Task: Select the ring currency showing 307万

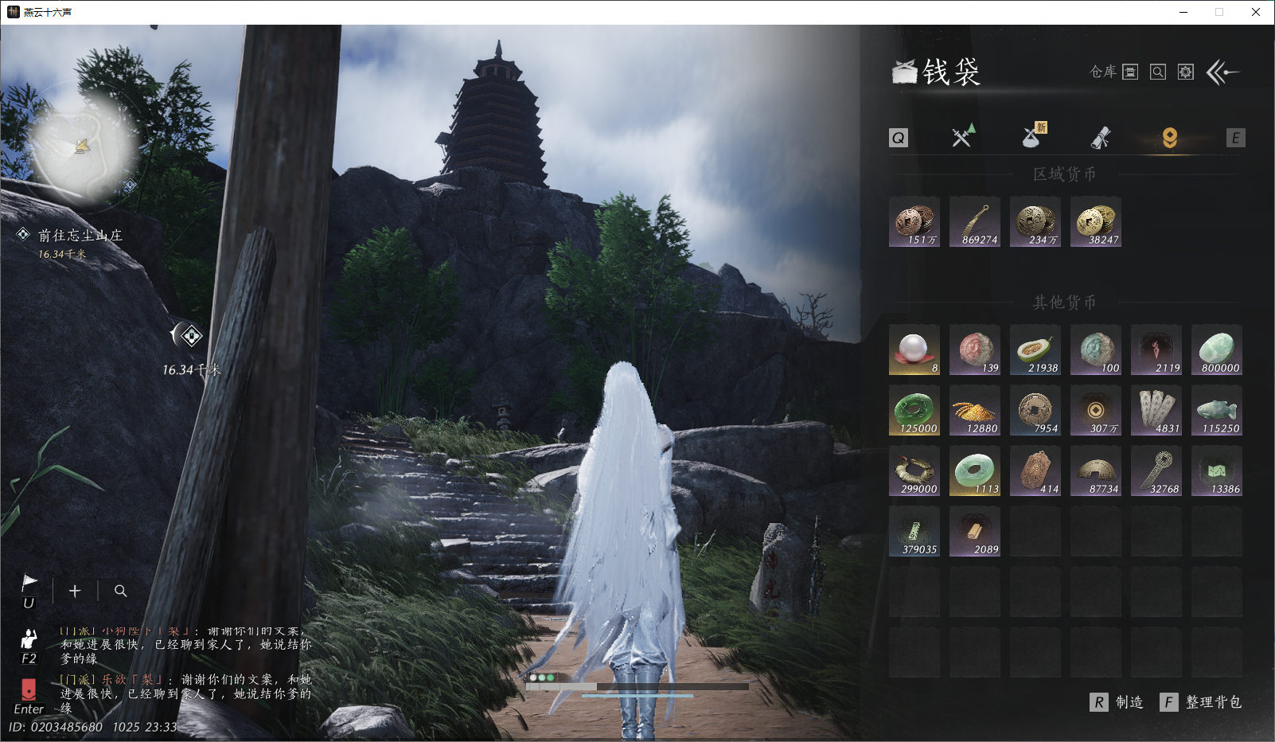Action: 1096,410
